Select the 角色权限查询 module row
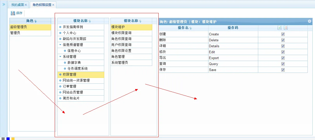The width and height of the screenshot is (315, 140). [131, 39]
